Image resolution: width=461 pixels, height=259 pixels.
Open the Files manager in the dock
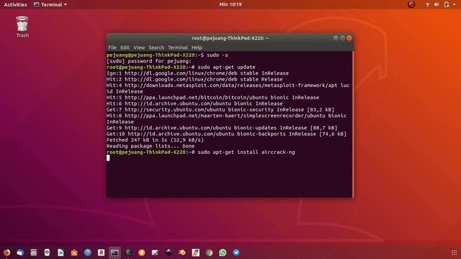click(34, 253)
